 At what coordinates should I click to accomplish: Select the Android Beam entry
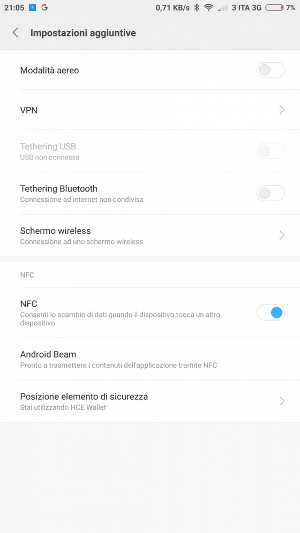coord(150,359)
